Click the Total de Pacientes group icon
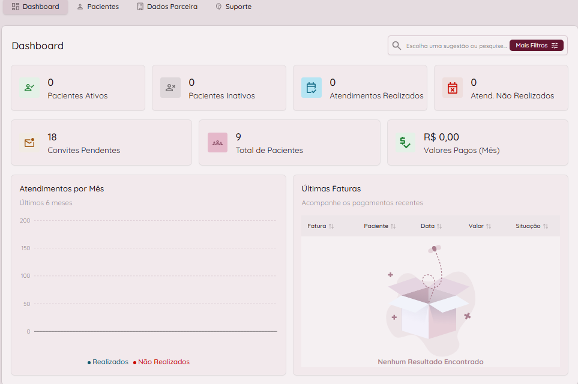The image size is (578, 384). (x=217, y=143)
